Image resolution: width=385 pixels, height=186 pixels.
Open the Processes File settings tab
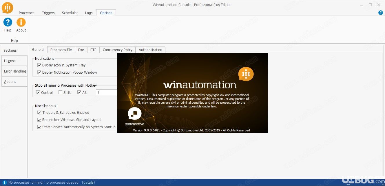[x=61, y=50]
